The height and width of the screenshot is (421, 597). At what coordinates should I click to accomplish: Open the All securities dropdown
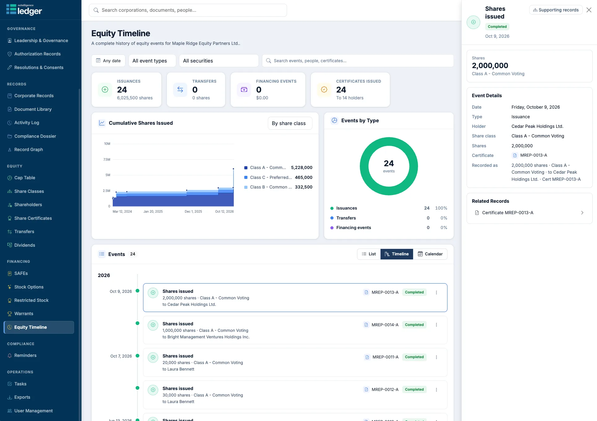219,61
